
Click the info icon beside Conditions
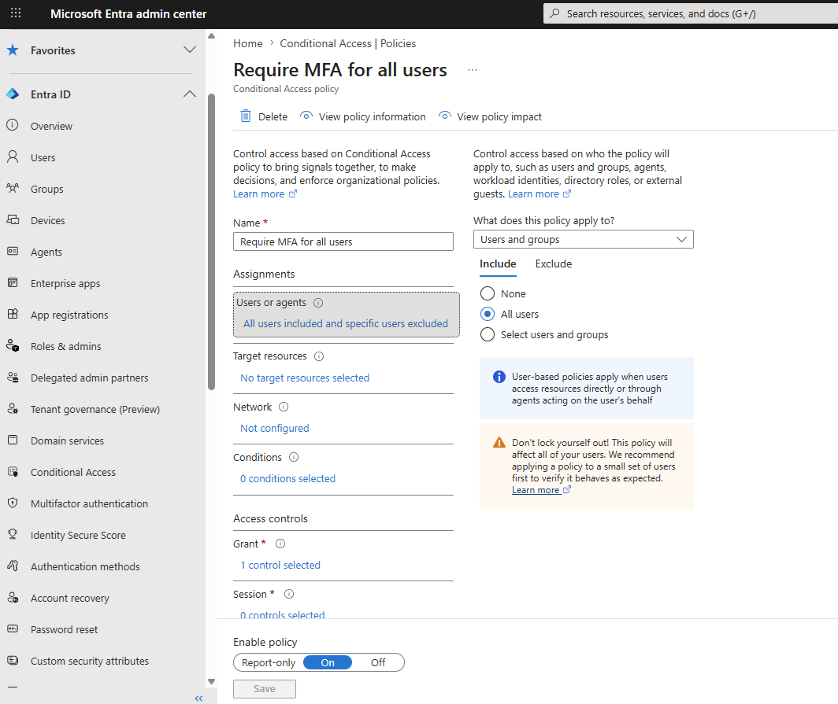[x=294, y=457]
